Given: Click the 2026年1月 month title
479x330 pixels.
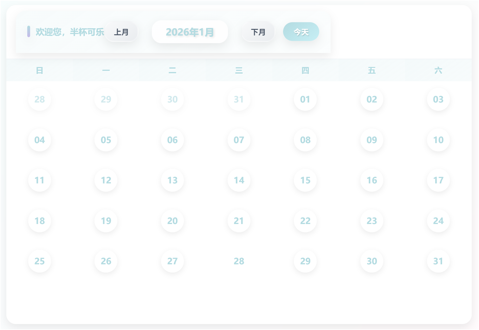Looking at the screenshot, I should [190, 32].
